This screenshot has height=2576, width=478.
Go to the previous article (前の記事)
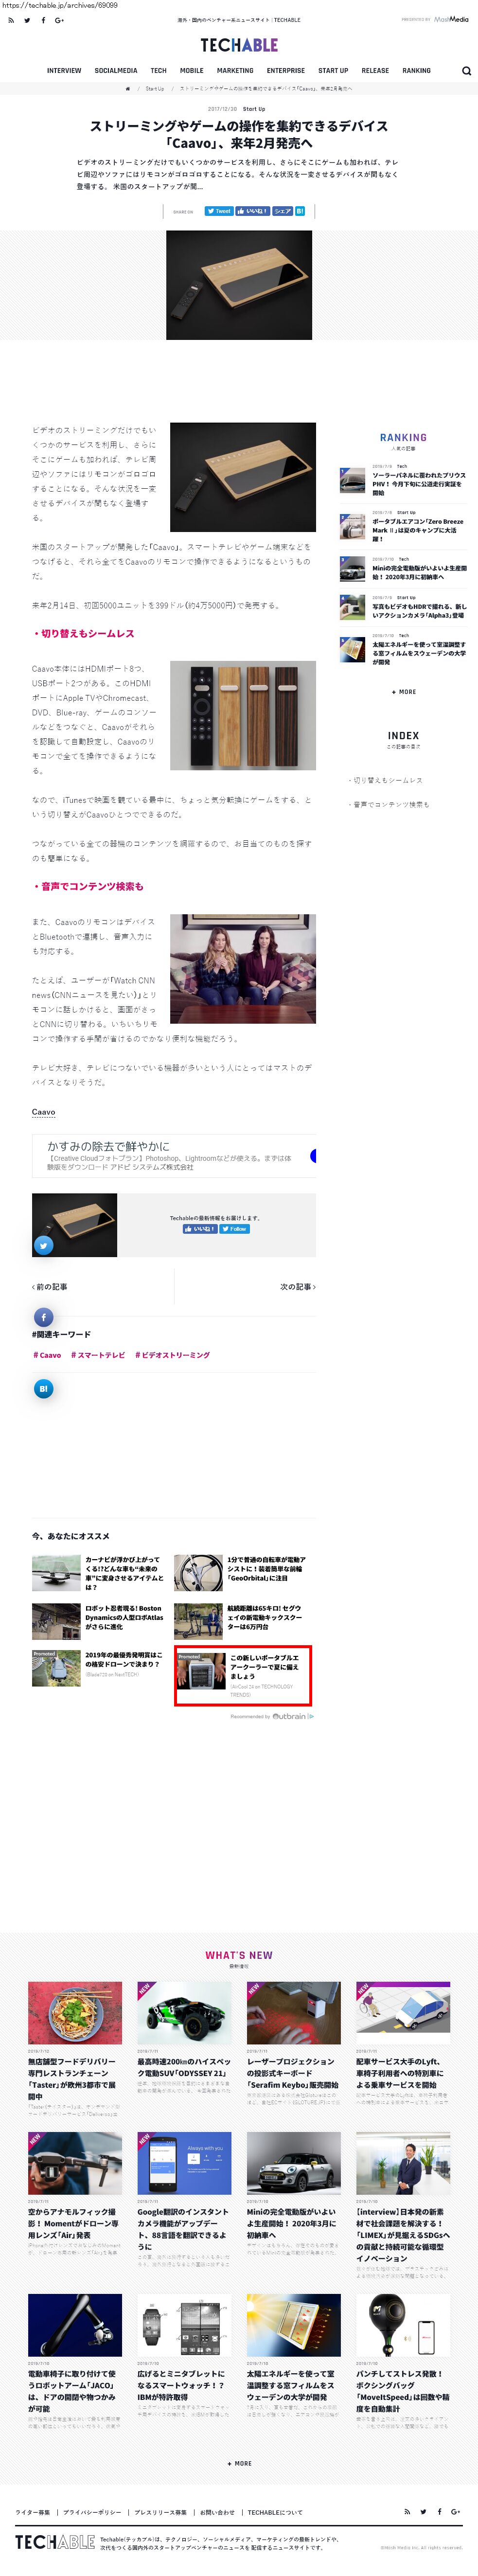click(50, 1287)
